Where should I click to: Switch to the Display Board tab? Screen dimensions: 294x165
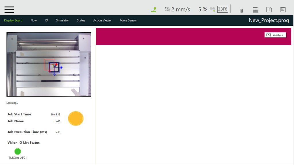(13, 20)
